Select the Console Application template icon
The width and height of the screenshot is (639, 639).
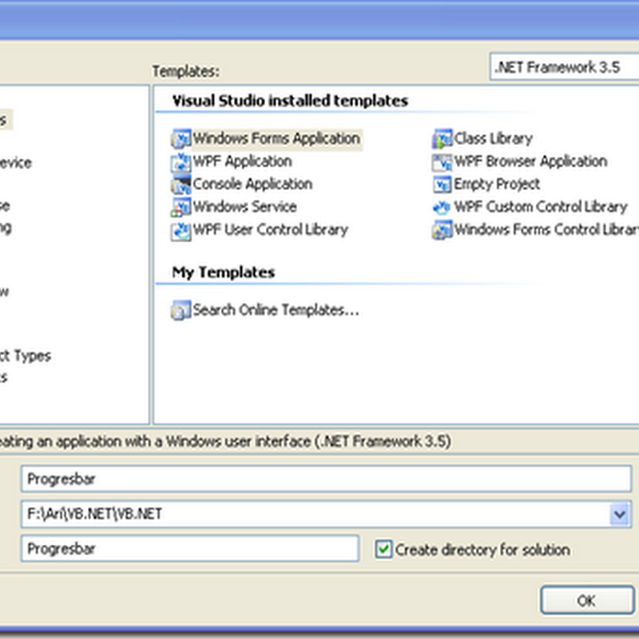(x=181, y=185)
